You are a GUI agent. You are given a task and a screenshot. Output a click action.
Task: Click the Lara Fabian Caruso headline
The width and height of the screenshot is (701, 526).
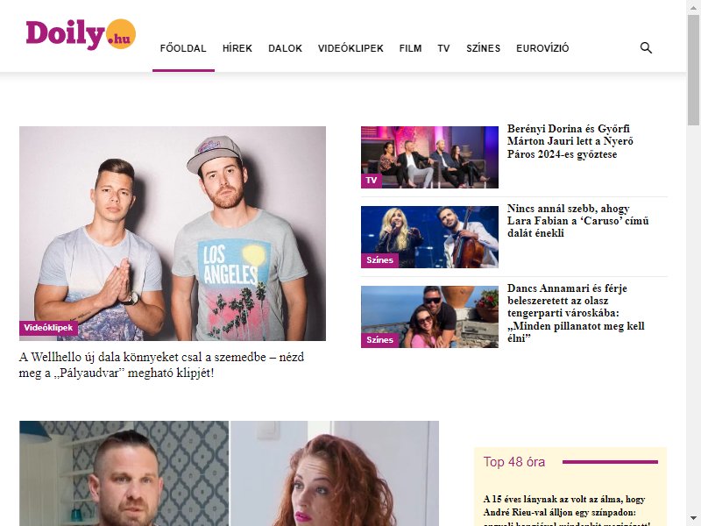pos(577,221)
